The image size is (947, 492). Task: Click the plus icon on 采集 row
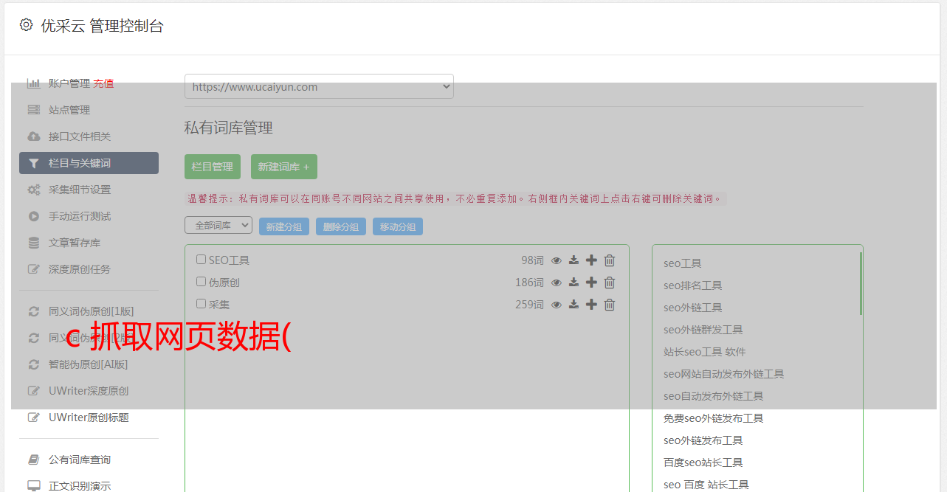pyautogui.click(x=591, y=305)
